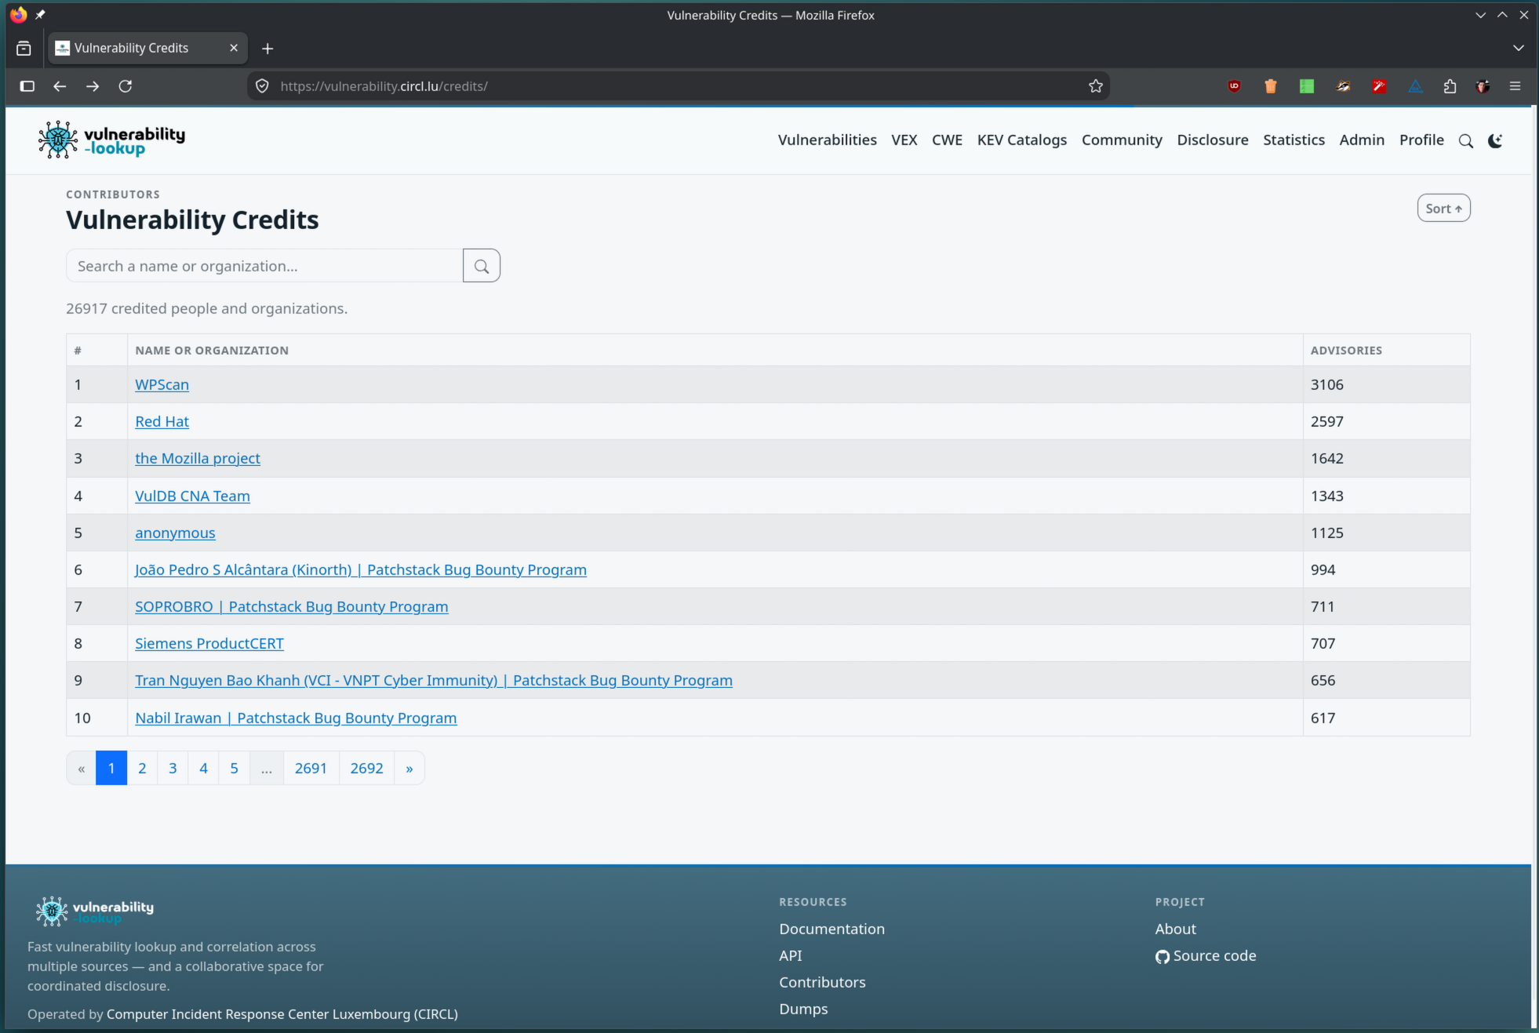The image size is (1539, 1033).
Task: Open the SOPROBRO Patchstack link
Action: [x=292, y=606]
